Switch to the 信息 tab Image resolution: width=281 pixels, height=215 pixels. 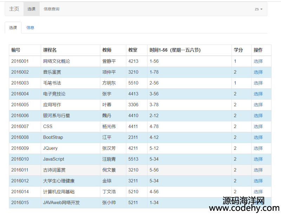(30, 28)
